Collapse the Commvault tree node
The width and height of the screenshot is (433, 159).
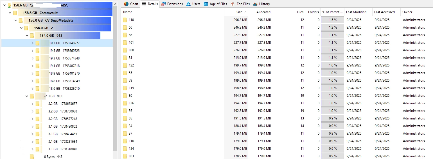[10, 13]
